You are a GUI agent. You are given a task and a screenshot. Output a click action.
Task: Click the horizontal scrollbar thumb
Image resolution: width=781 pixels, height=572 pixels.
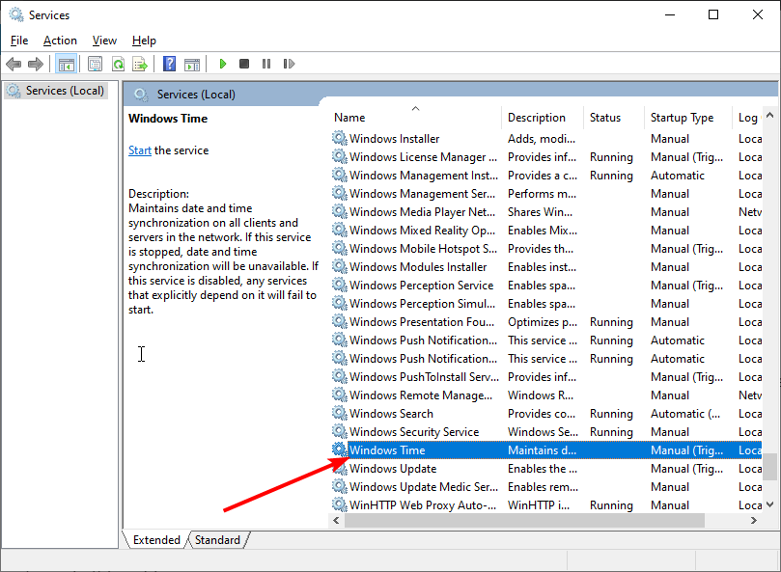coord(524,520)
